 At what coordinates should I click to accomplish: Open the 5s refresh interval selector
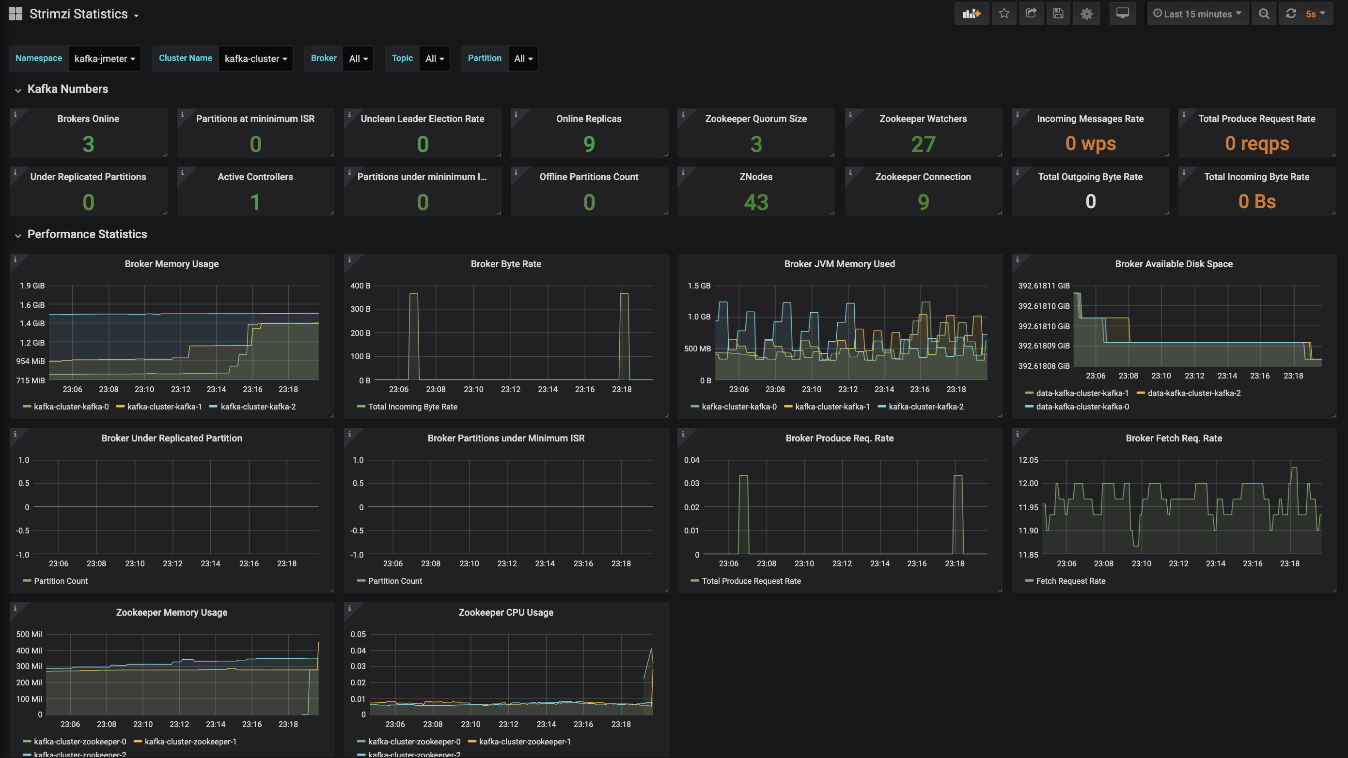pos(1315,14)
